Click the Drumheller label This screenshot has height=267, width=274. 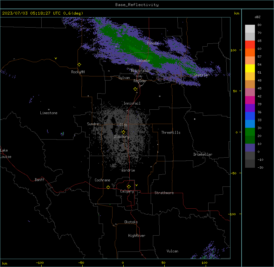(x=203, y=154)
